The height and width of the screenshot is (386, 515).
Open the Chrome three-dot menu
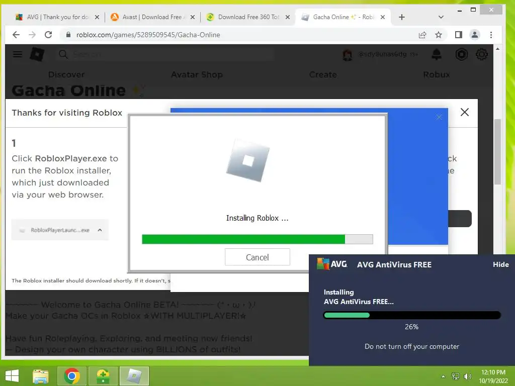pos(491,35)
